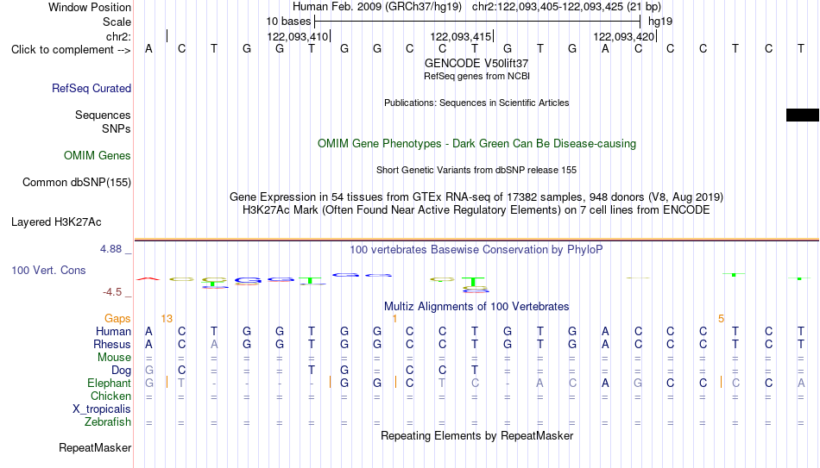Open the RepeatMasker track label

pos(95,447)
